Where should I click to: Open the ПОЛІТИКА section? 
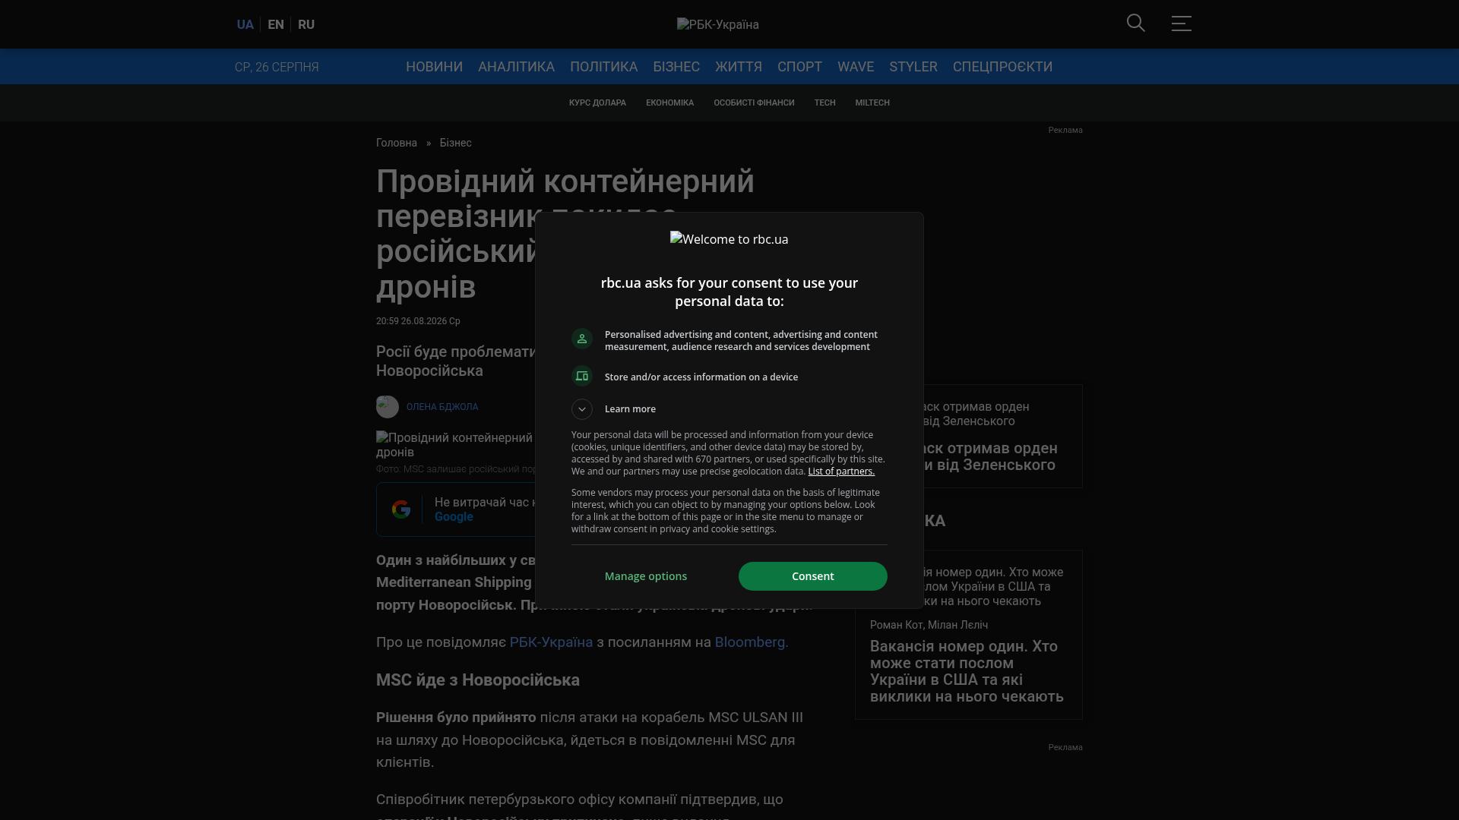pos(603,67)
